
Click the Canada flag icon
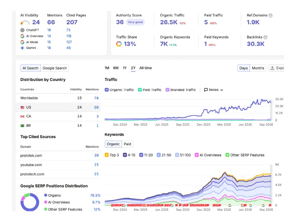coord(22,116)
